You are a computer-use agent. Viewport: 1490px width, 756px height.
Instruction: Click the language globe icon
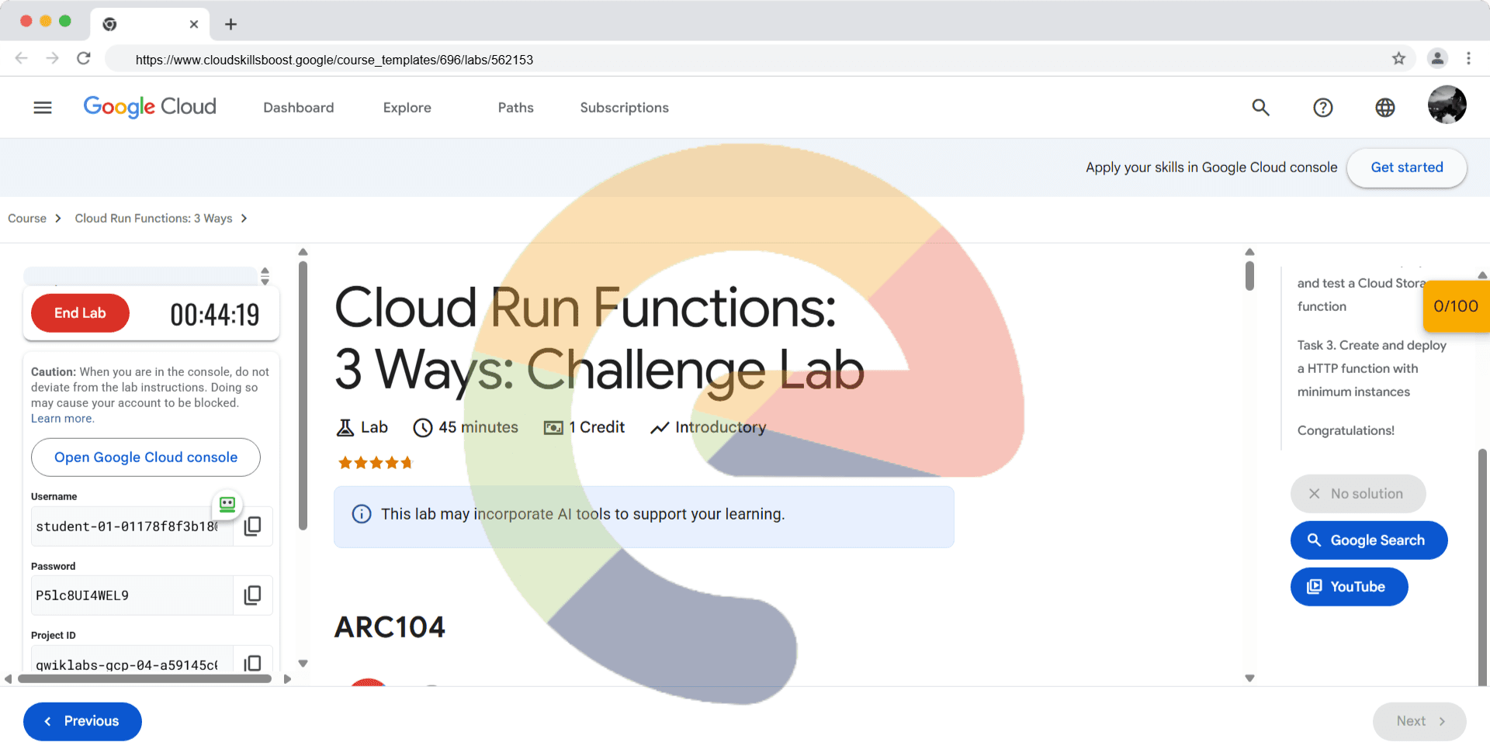click(1384, 108)
